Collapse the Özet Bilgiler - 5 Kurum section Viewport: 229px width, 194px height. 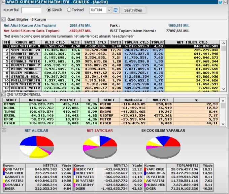[x=4, y=20]
